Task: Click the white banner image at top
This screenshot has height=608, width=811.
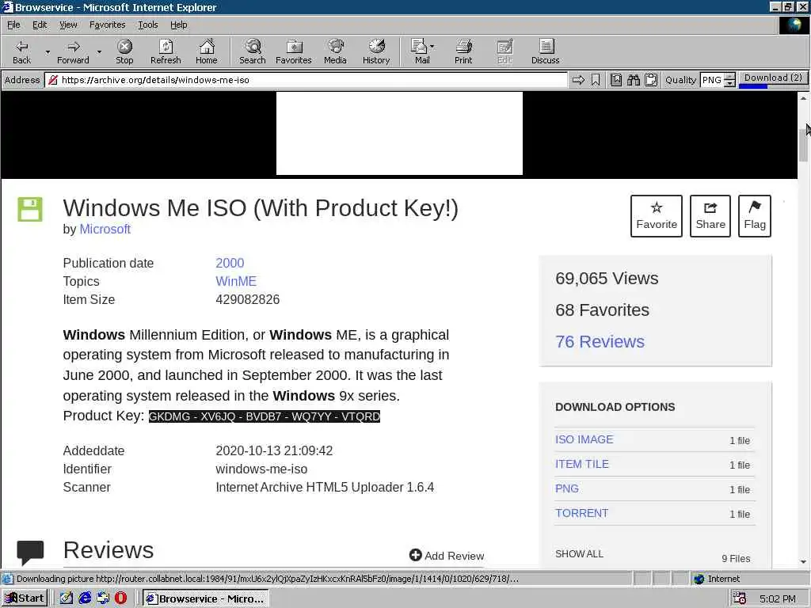Action: (x=399, y=133)
